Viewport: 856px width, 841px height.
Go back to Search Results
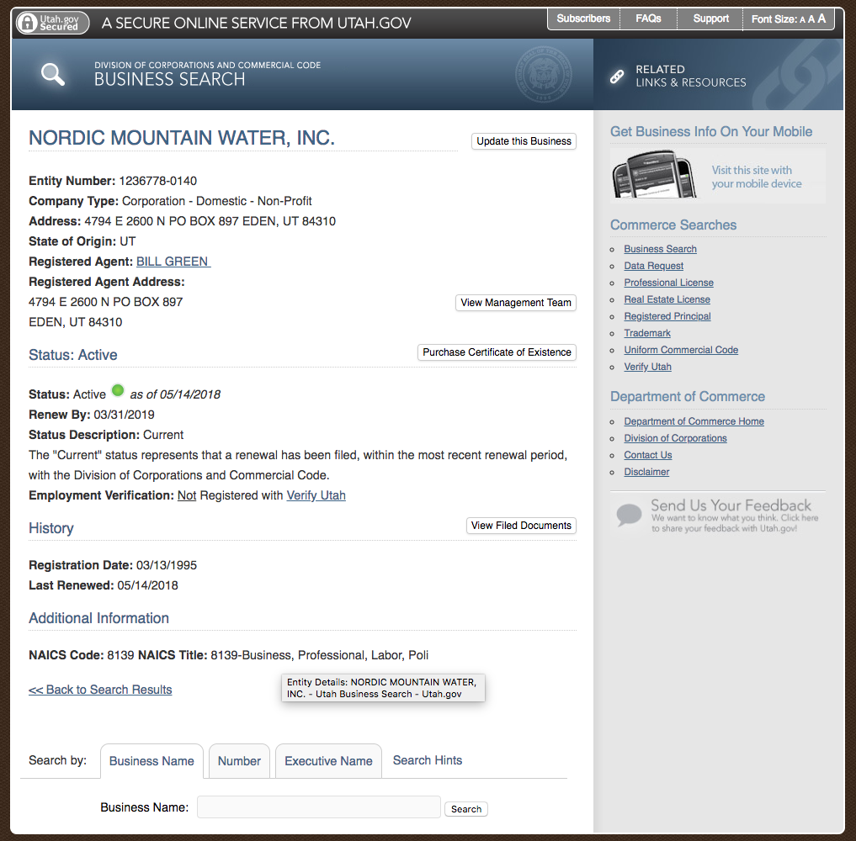[100, 690]
